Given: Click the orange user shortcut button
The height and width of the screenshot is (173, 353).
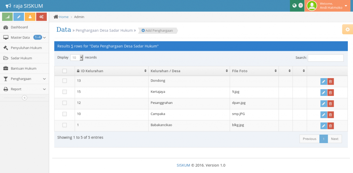Looking at the screenshot, I should 30,17.
